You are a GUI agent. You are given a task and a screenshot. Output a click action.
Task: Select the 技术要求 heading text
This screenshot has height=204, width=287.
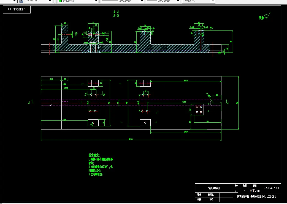tap(94, 155)
